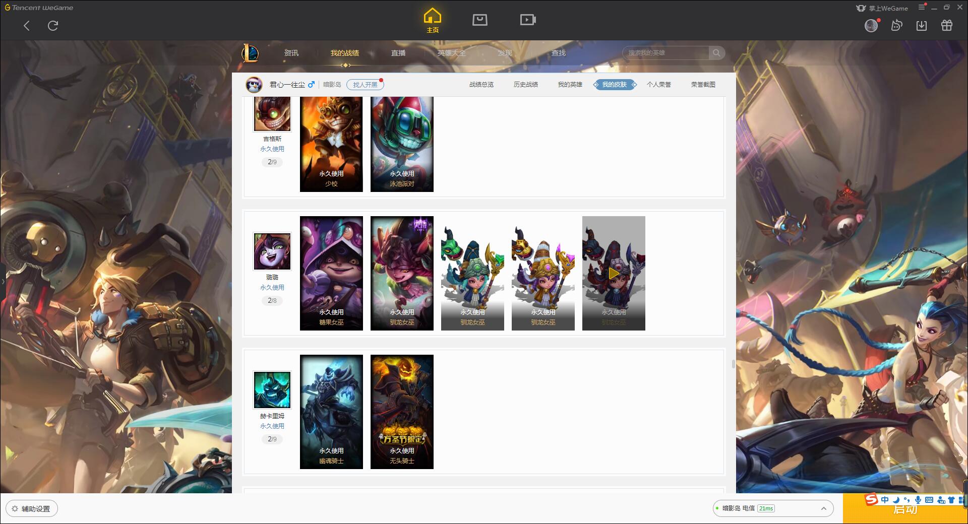Click the 吉格斯 champion portrait
The height and width of the screenshot is (524, 968).
click(x=272, y=114)
